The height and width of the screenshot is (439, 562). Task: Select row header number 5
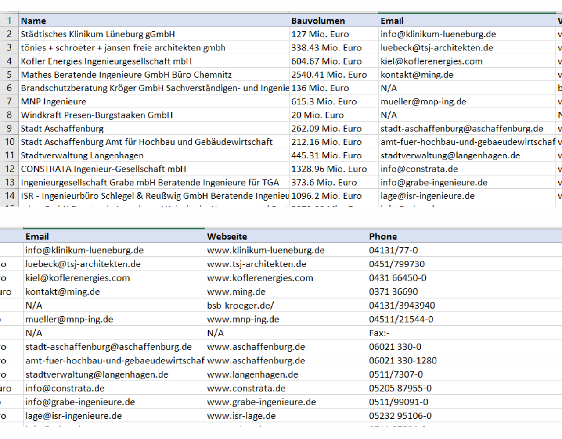point(9,75)
